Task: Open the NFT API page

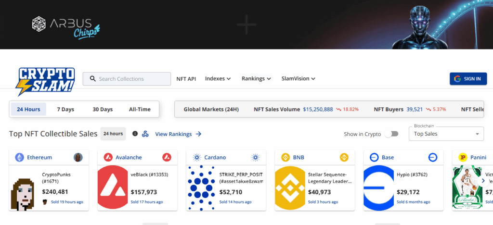Action: click(x=186, y=79)
